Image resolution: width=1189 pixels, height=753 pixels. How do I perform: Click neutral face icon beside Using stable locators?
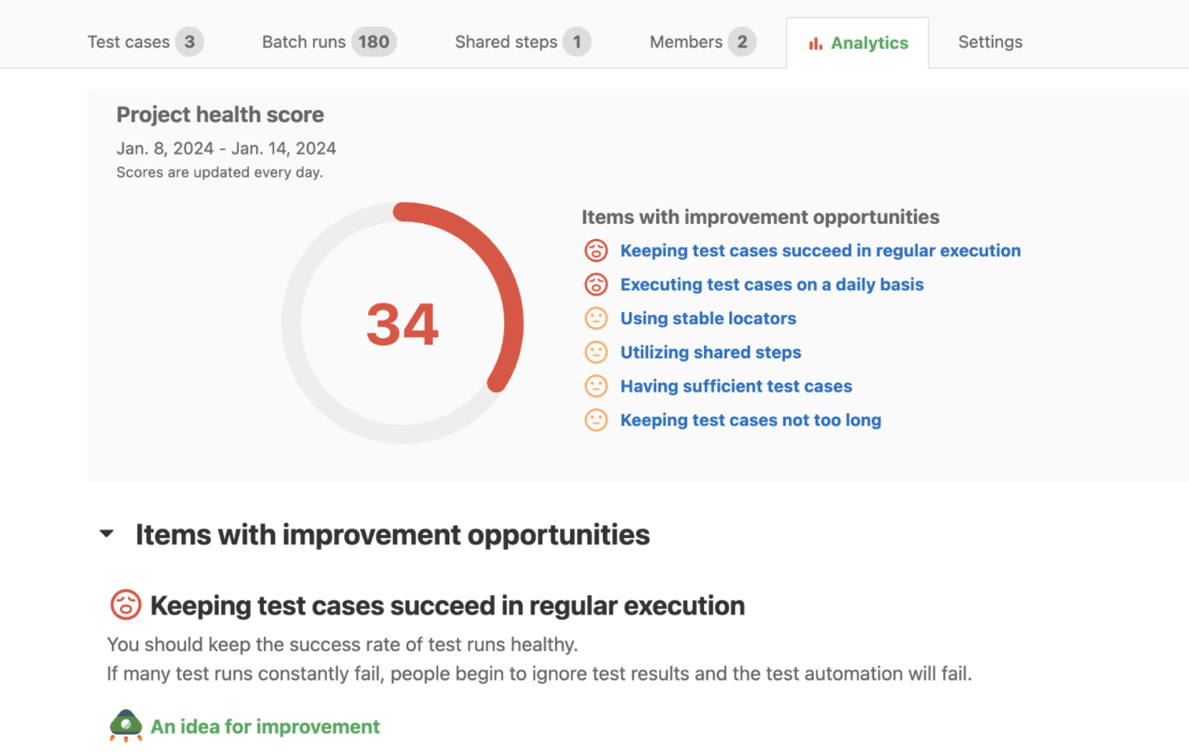coord(596,319)
